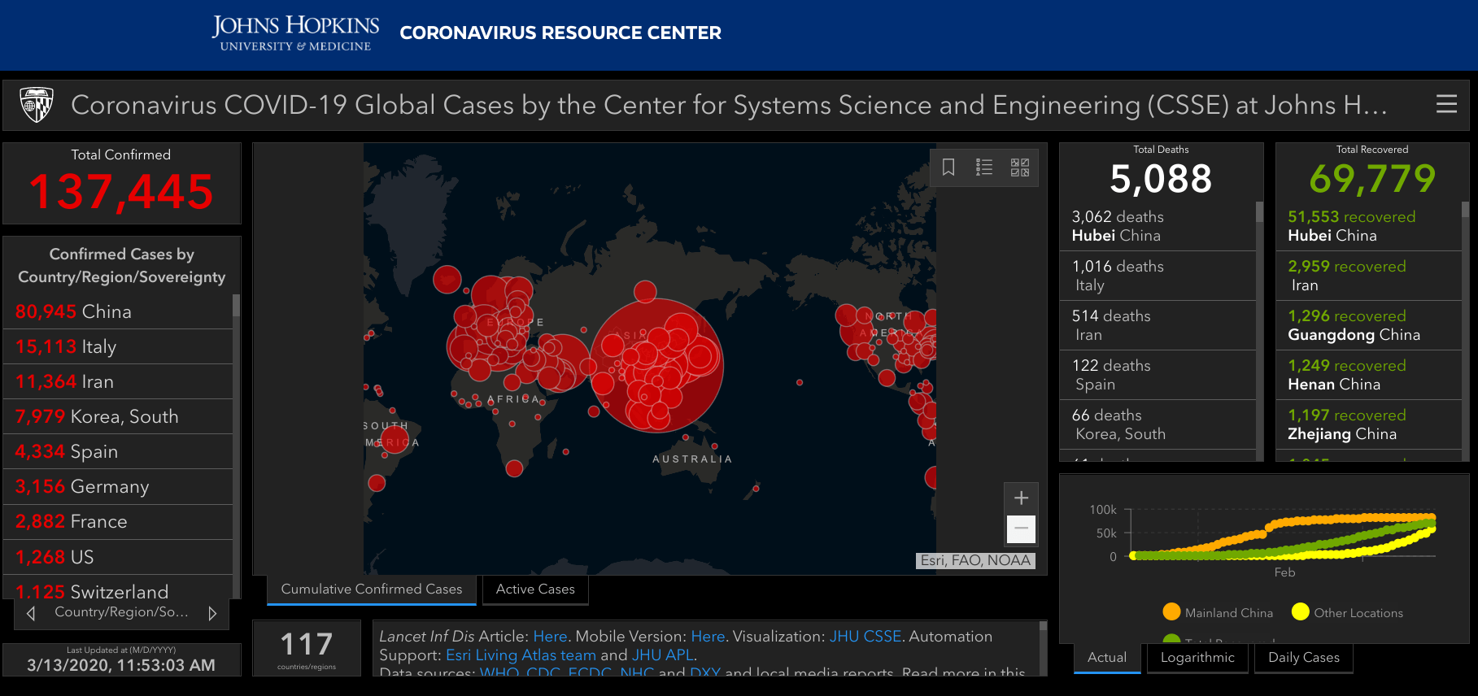Viewport: 1478px width, 696px height.
Task: Click 2,959 recovered Iran entry
Action: [x=1369, y=276]
